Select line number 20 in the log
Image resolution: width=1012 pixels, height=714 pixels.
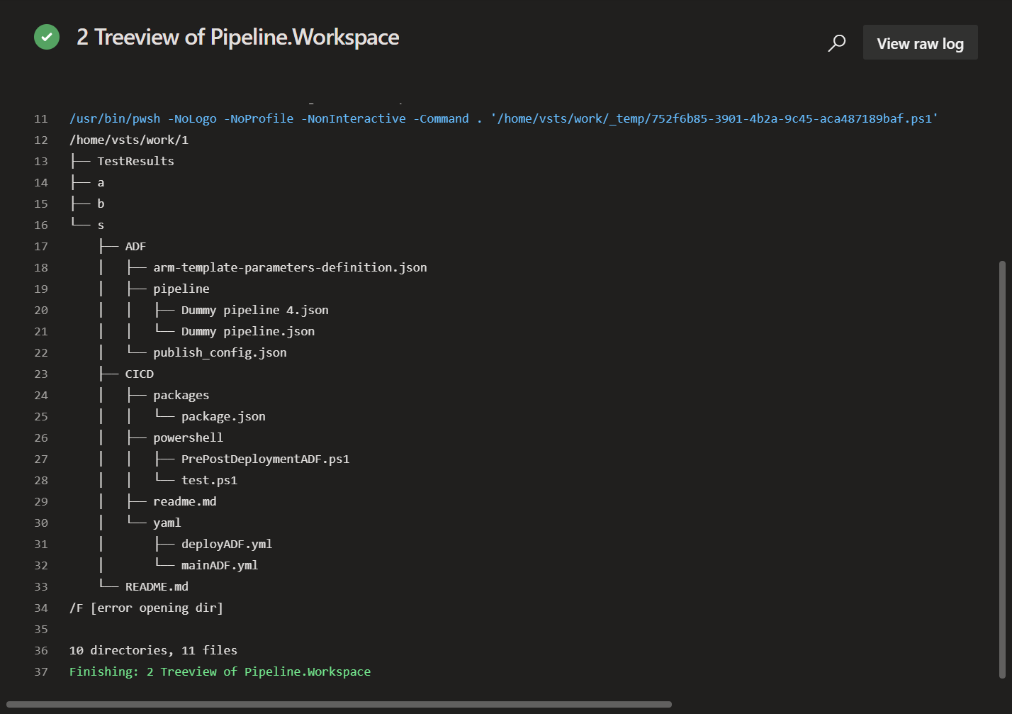[40, 310]
